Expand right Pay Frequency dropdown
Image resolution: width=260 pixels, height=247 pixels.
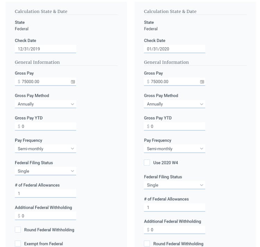coord(174,149)
